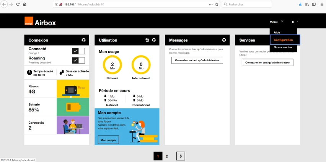Go to the browser Home icon

pyautogui.click(x=24, y=4)
